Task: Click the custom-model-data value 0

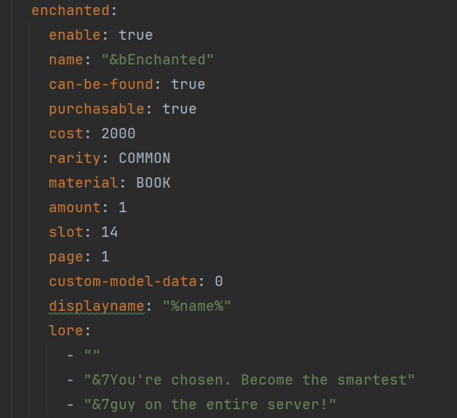Action: coord(219,281)
